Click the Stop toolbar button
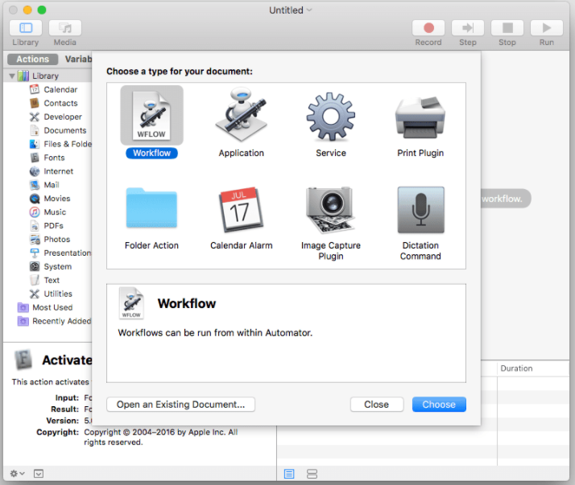Viewport: 575px width, 485px height. (x=507, y=28)
